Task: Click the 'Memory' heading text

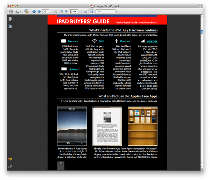Action: 73,42
